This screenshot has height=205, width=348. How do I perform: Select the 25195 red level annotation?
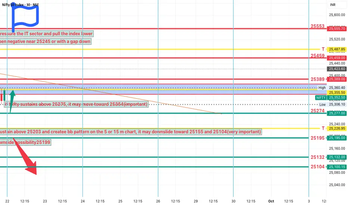(317, 138)
